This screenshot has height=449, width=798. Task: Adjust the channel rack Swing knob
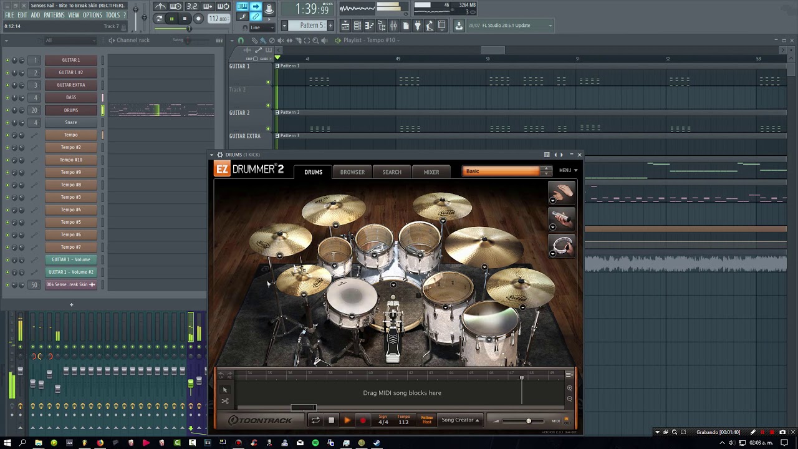point(188,41)
